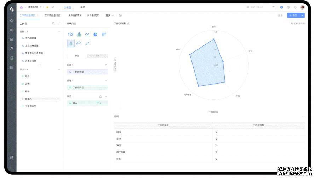Collapse the sidebar with the bottom menu icon
This screenshot has width=316, height=179.
pos(12,167)
